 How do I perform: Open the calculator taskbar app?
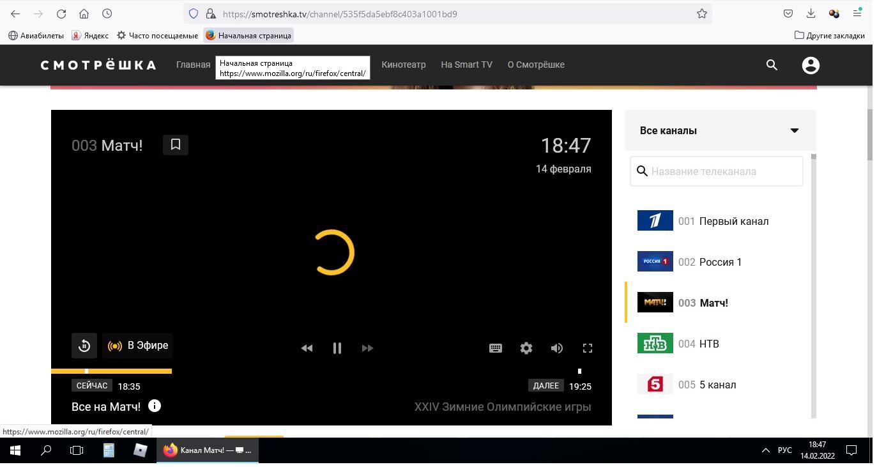[109, 450]
